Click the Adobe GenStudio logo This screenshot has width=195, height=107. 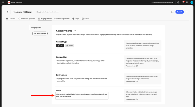pyautogui.click(x=15, y=2)
